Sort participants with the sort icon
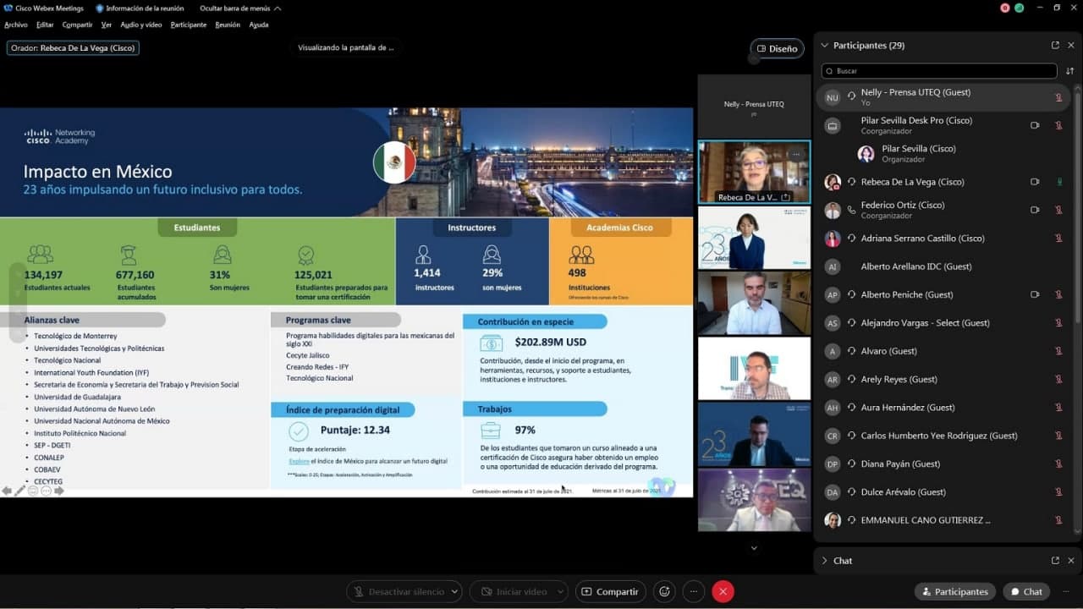This screenshot has height=609, width=1083. [1070, 71]
